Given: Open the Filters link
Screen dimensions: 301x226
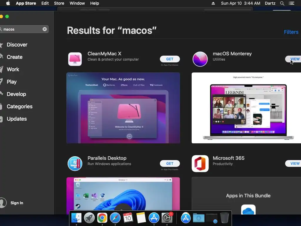Looking at the screenshot, I should pos(291,32).
